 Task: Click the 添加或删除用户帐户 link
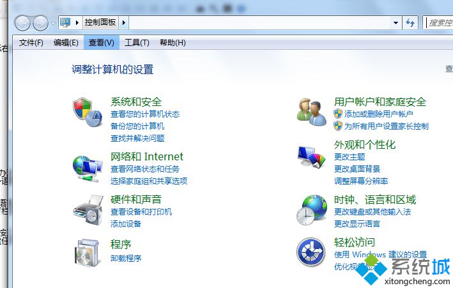(x=378, y=114)
